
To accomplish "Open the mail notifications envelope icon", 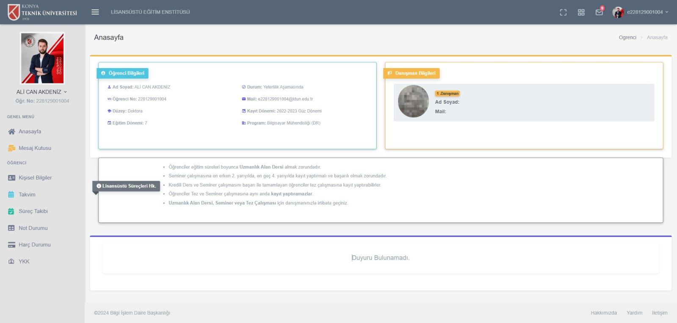I will [599, 12].
